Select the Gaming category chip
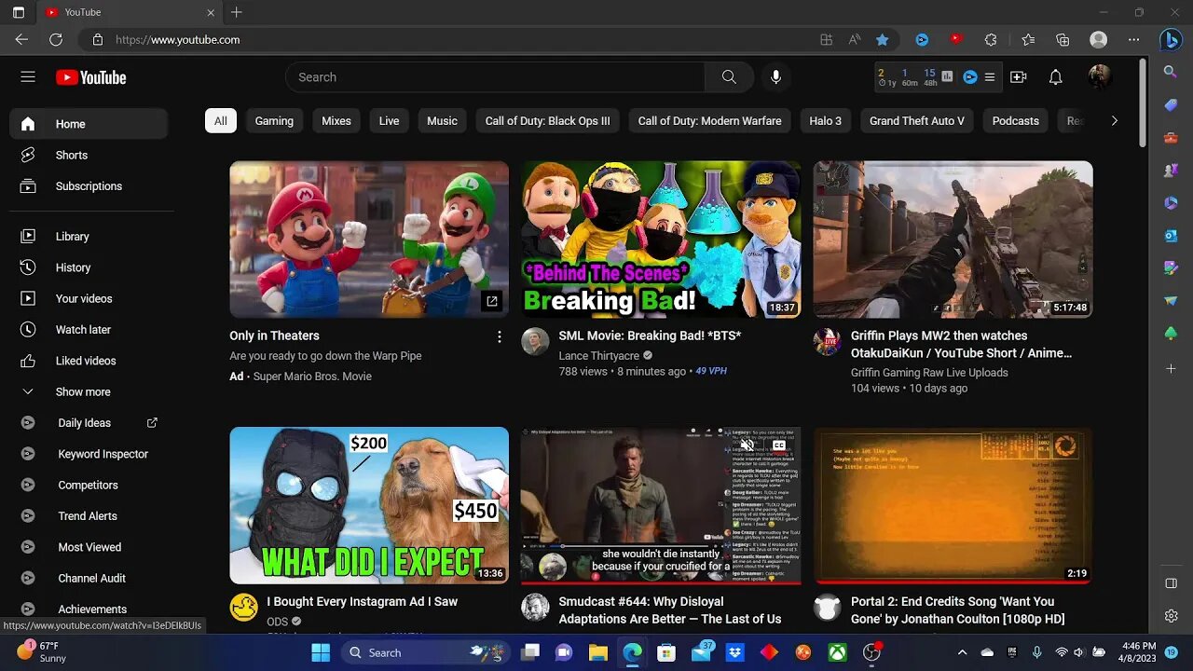Viewport: 1193px width, 671px height. point(274,121)
